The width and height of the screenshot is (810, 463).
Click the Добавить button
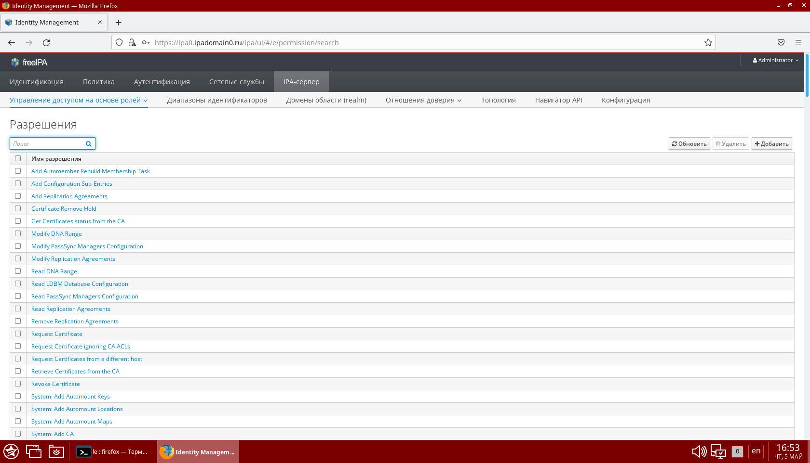771,144
